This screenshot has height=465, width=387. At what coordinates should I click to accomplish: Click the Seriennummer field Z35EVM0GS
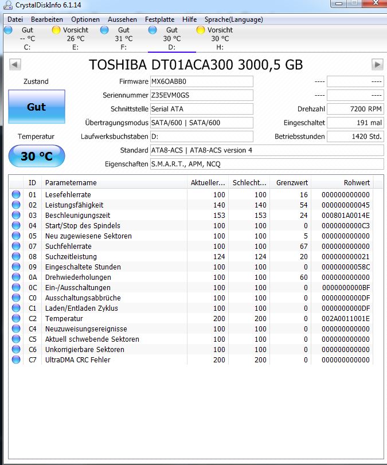[202, 95]
